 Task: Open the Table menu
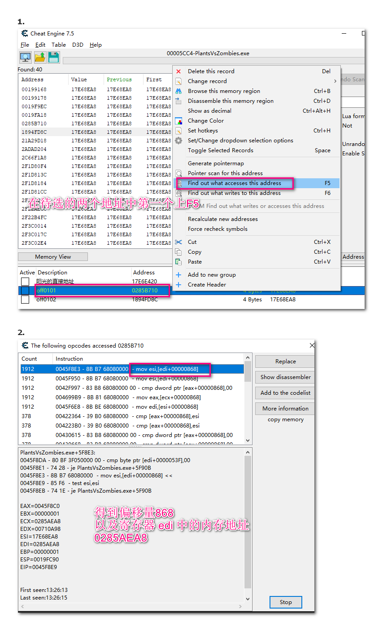(x=59, y=45)
